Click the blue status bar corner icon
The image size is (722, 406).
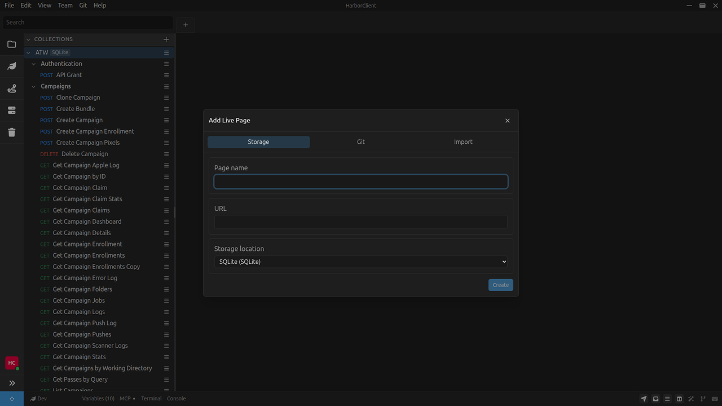pyautogui.click(x=12, y=399)
